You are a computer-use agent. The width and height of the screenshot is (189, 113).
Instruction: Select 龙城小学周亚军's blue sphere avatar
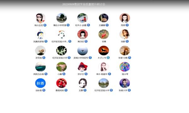coord(83,51)
